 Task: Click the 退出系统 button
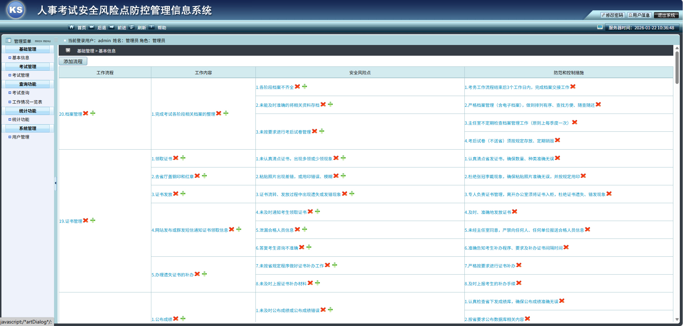point(666,15)
